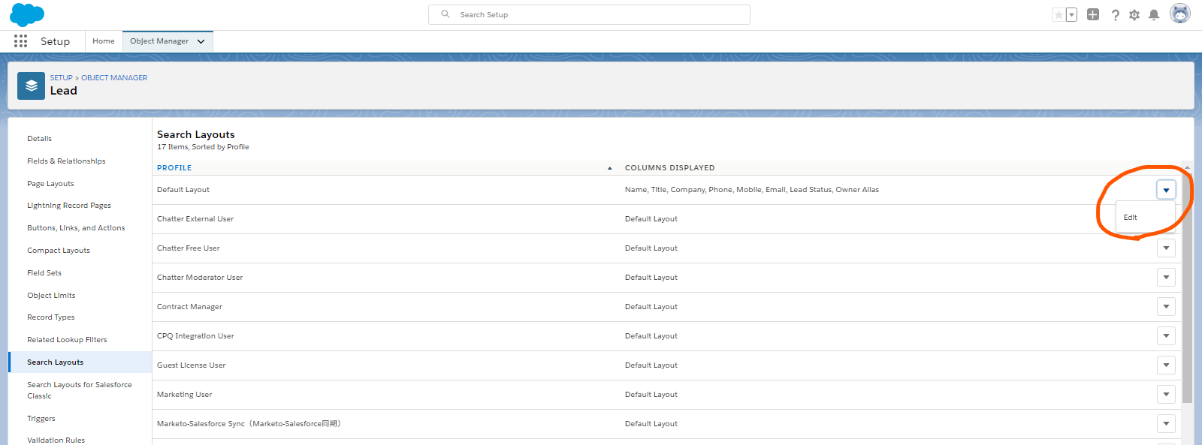The image size is (1202, 445).
Task: Click the table's vertical scrollbar
Action: (x=1187, y=285)
